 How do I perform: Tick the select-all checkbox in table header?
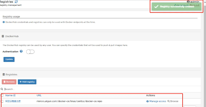point(2,95)
